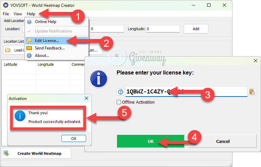
Task: Choose Send Feedback menu entry
Action: tap(49, 48)
